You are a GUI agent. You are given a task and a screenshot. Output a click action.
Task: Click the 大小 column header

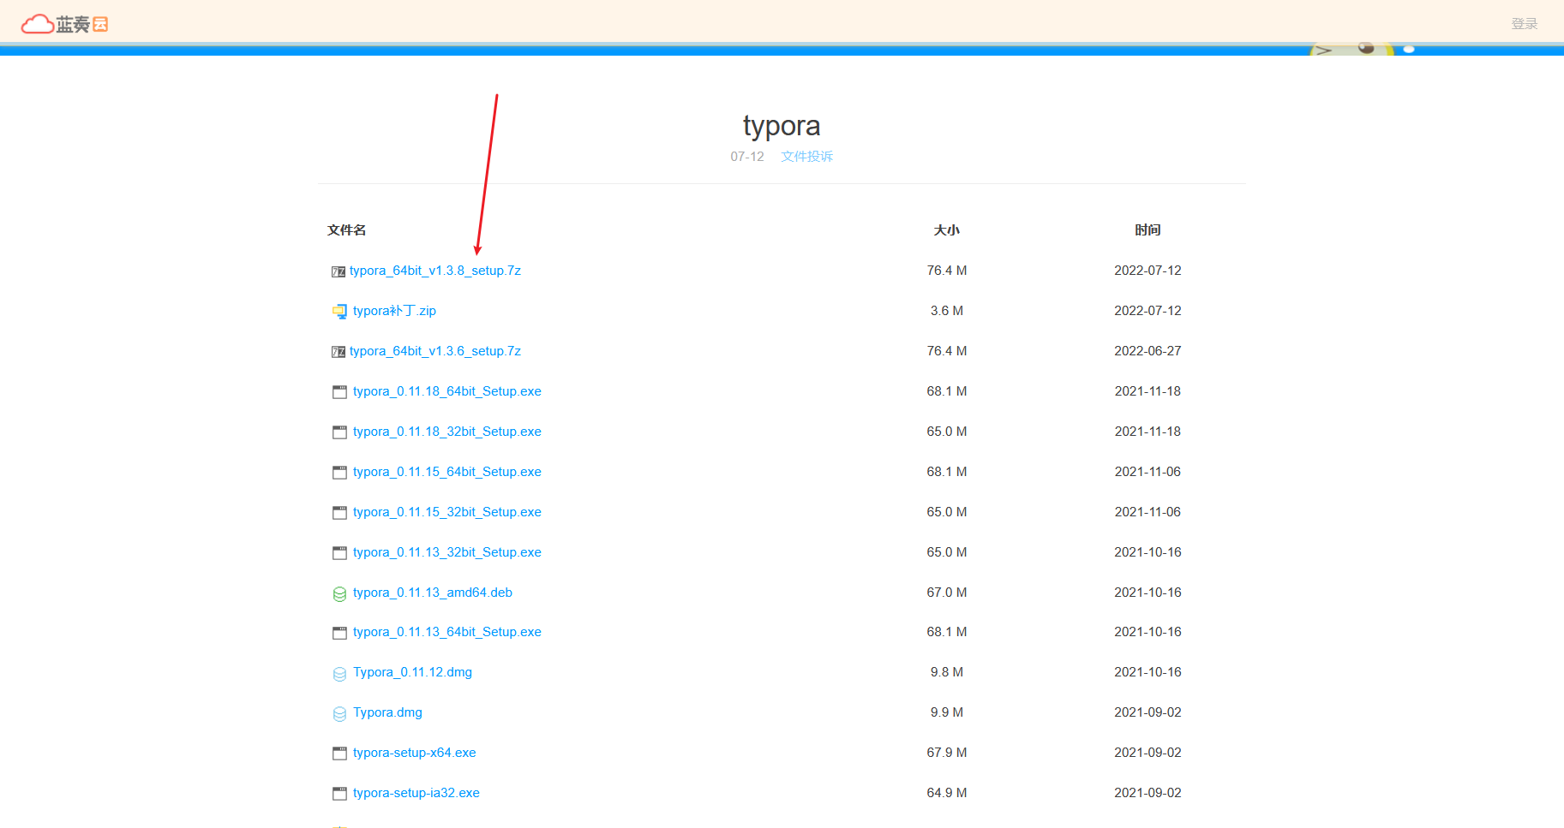pos(946,229)
